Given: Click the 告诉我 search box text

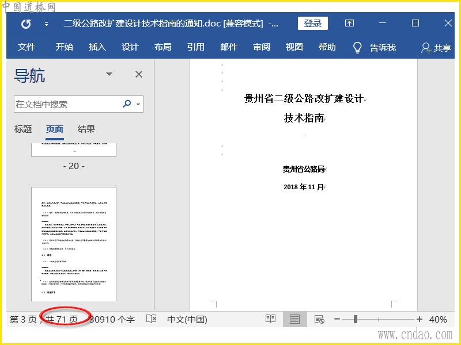Looking at the screenshot, I should (383, 48).
